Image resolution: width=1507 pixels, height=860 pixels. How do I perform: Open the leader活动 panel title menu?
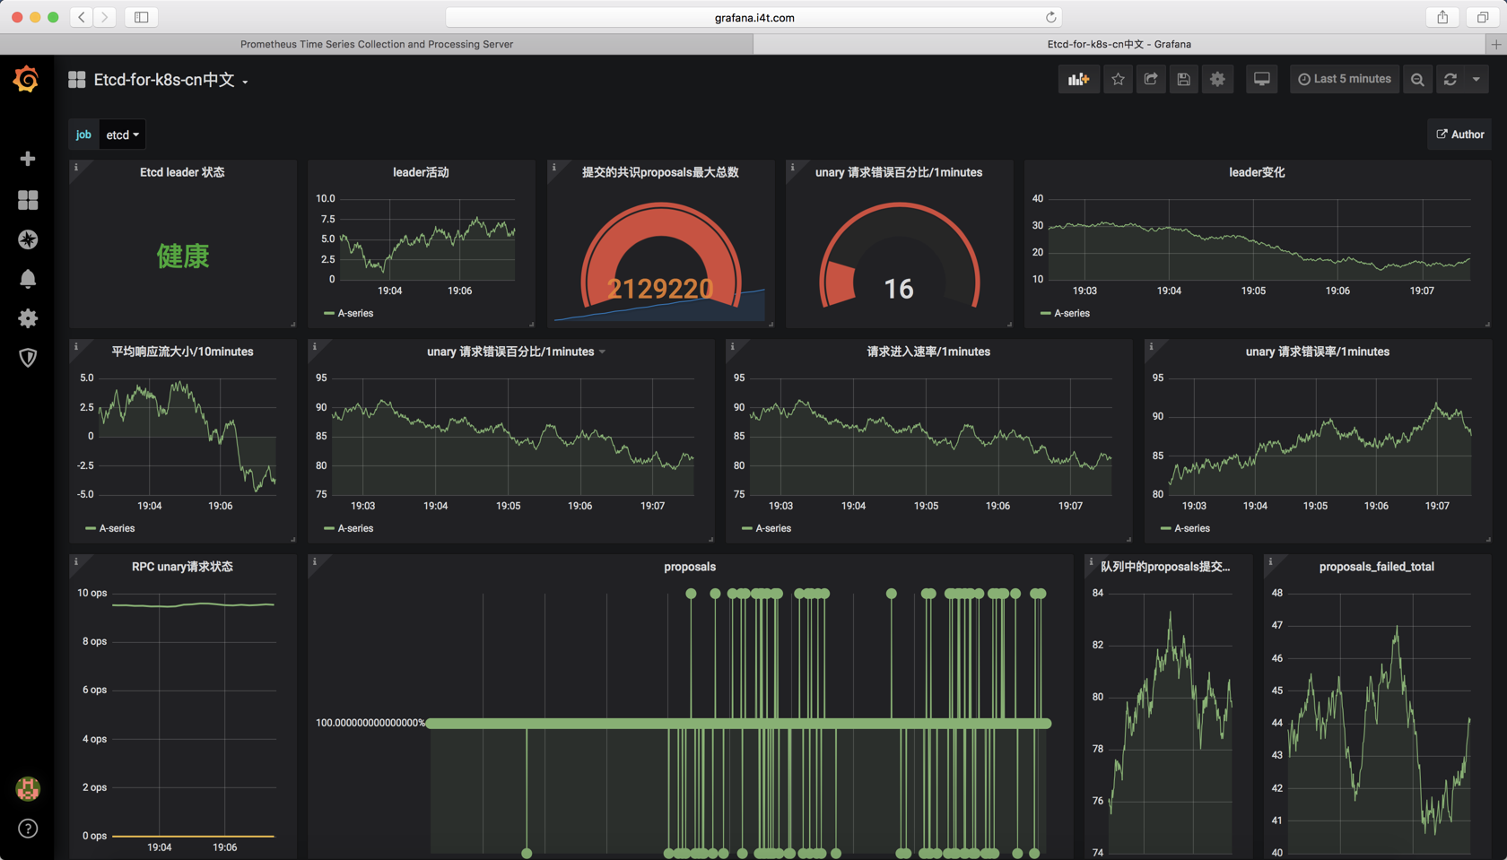[x=421, y=172]
